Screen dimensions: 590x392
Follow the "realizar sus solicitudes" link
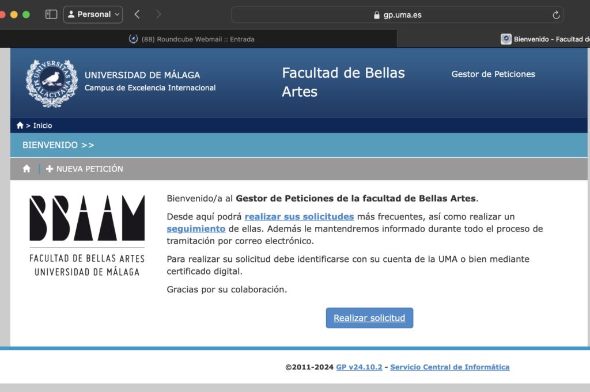[x=299, y=216]
